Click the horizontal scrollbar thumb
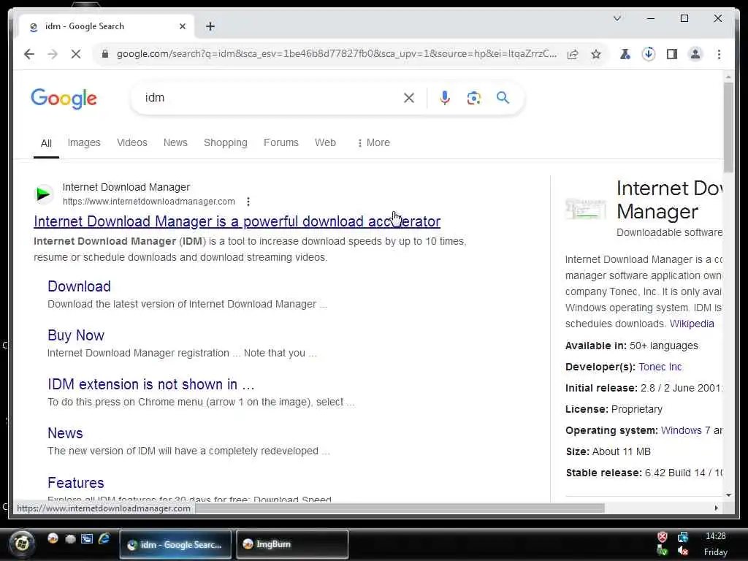 tap(400, 508)
